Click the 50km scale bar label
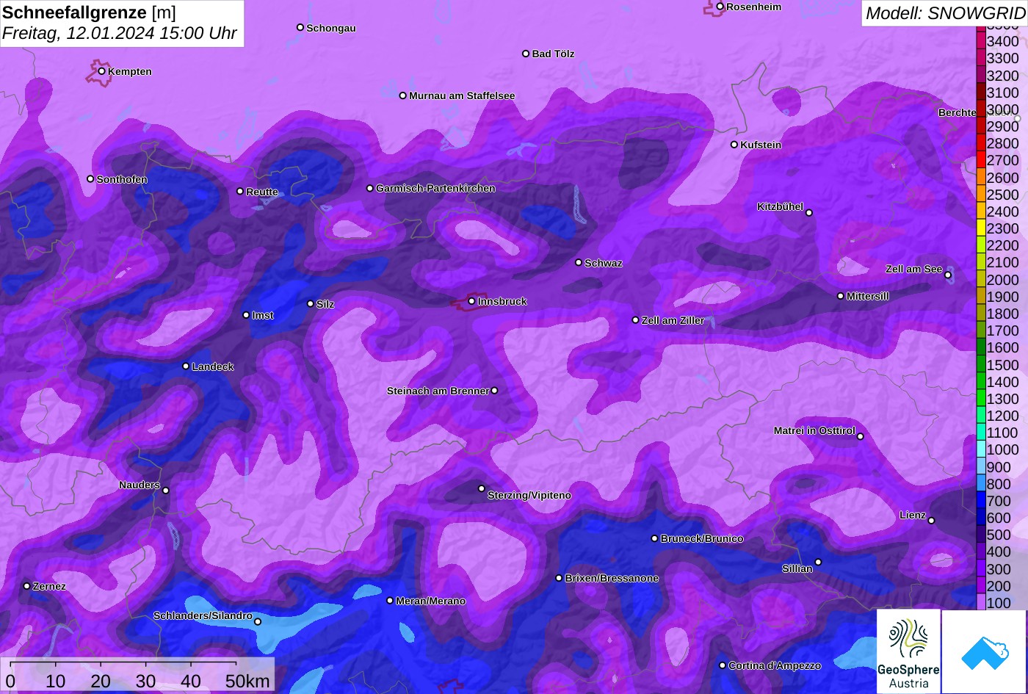Viewport: 1028px width, 694px height. [247, 682]
